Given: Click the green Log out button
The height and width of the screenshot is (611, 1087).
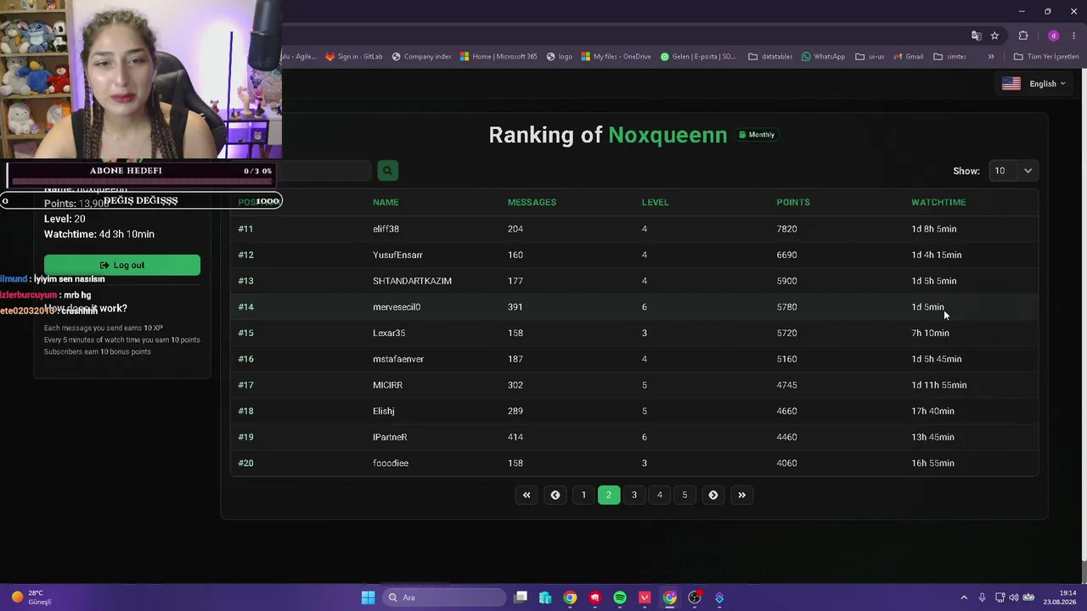Looking at the screenshot, I should tap(122, 265).
